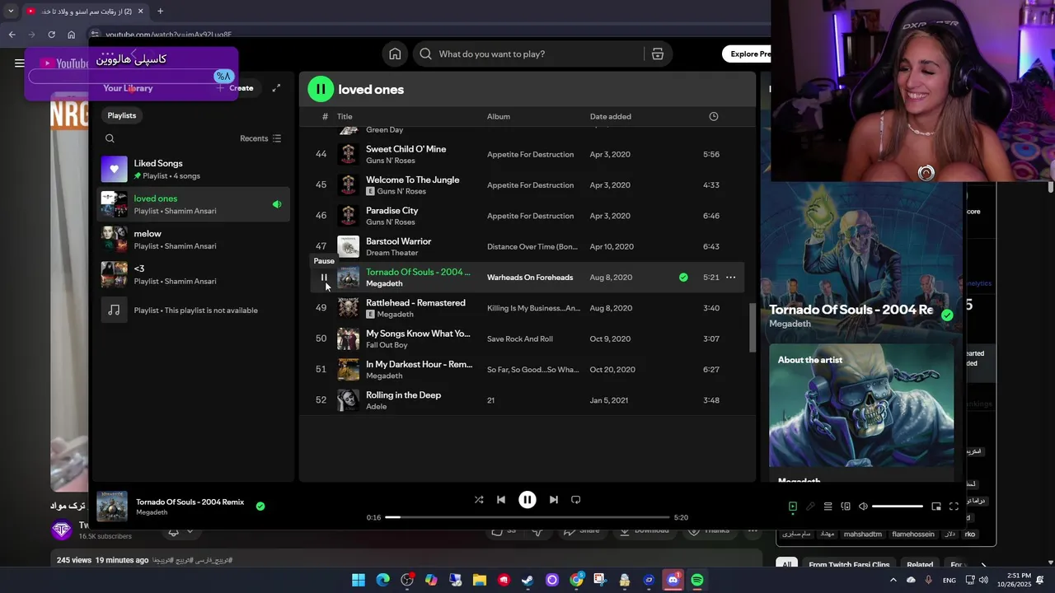Click the now-playing album thumbnail in the bottom bar
The height and width of the screenshot is (593, 1055).
click(112, 507)
